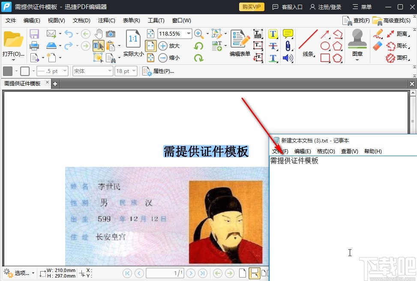Toggle strikethrough text markup

coord(273,46)
